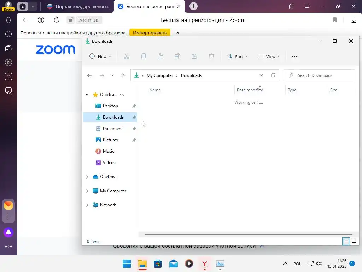Image resolution: width=362 pixels, height=272 pixels.
Task: Open Microsoft Store from taskbar
Action: coord(158,263)
